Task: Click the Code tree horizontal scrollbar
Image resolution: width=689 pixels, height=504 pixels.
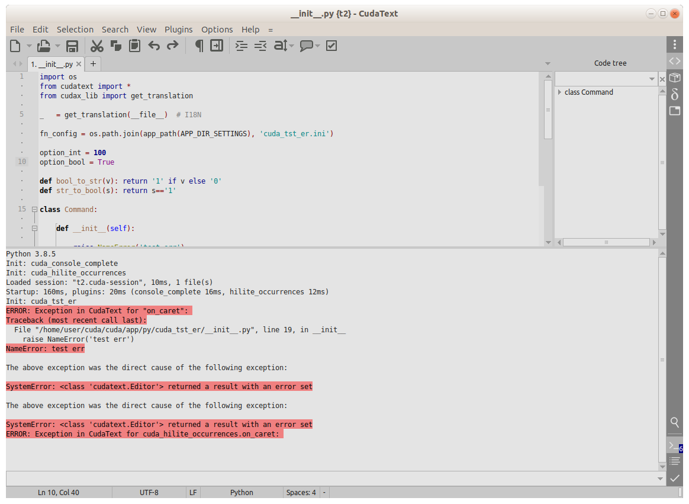Action: point(606,242)
